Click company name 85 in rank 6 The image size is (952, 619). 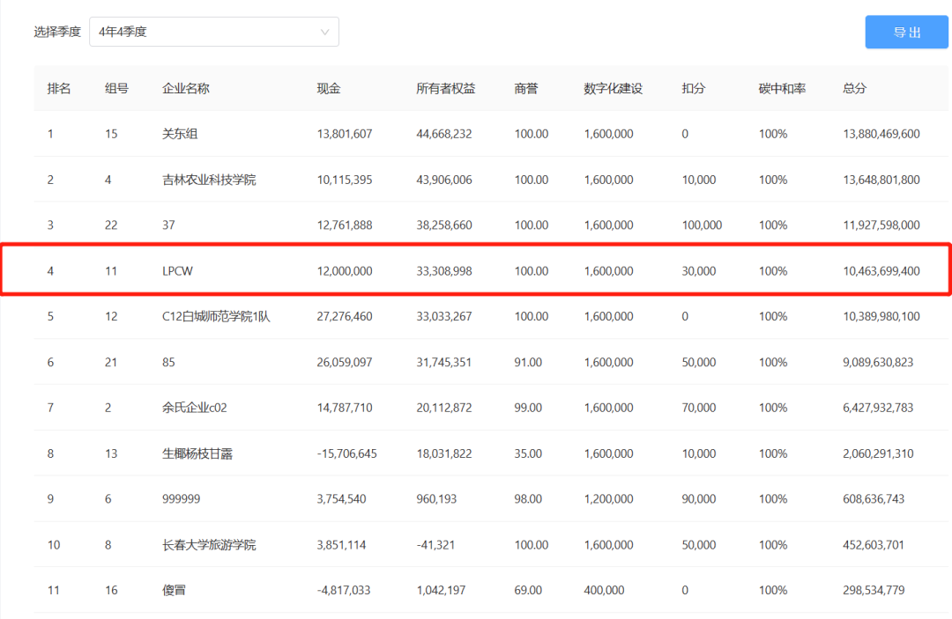(168, 363)
